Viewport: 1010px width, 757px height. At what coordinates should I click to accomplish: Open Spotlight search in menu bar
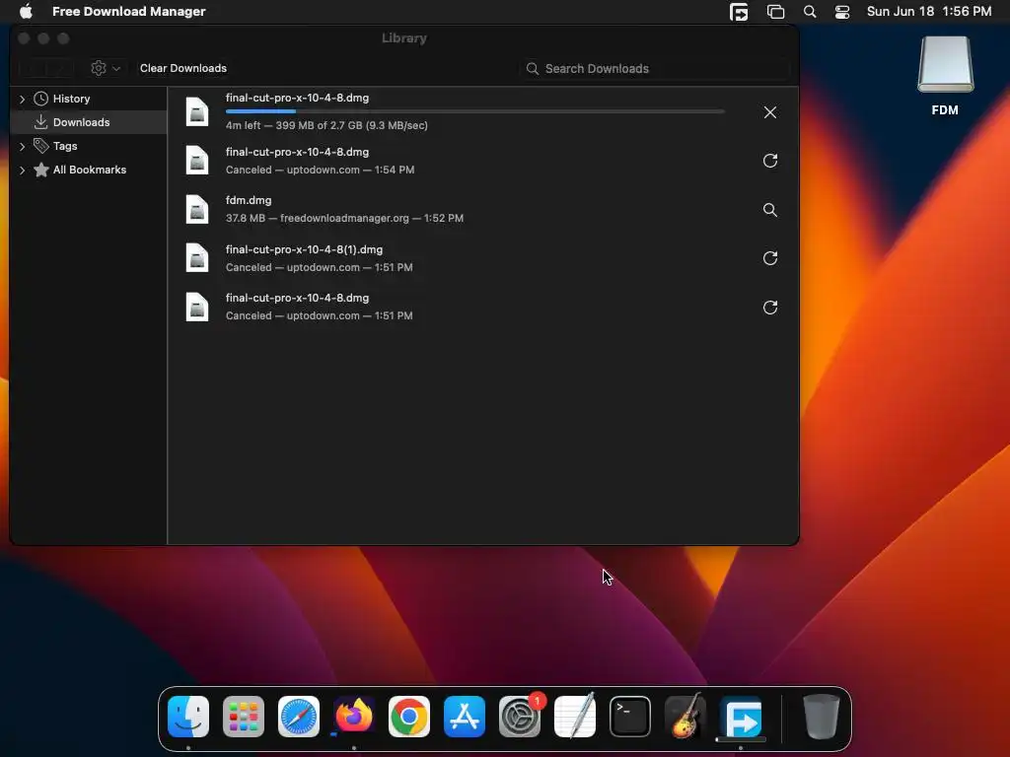tap(810, 12)
